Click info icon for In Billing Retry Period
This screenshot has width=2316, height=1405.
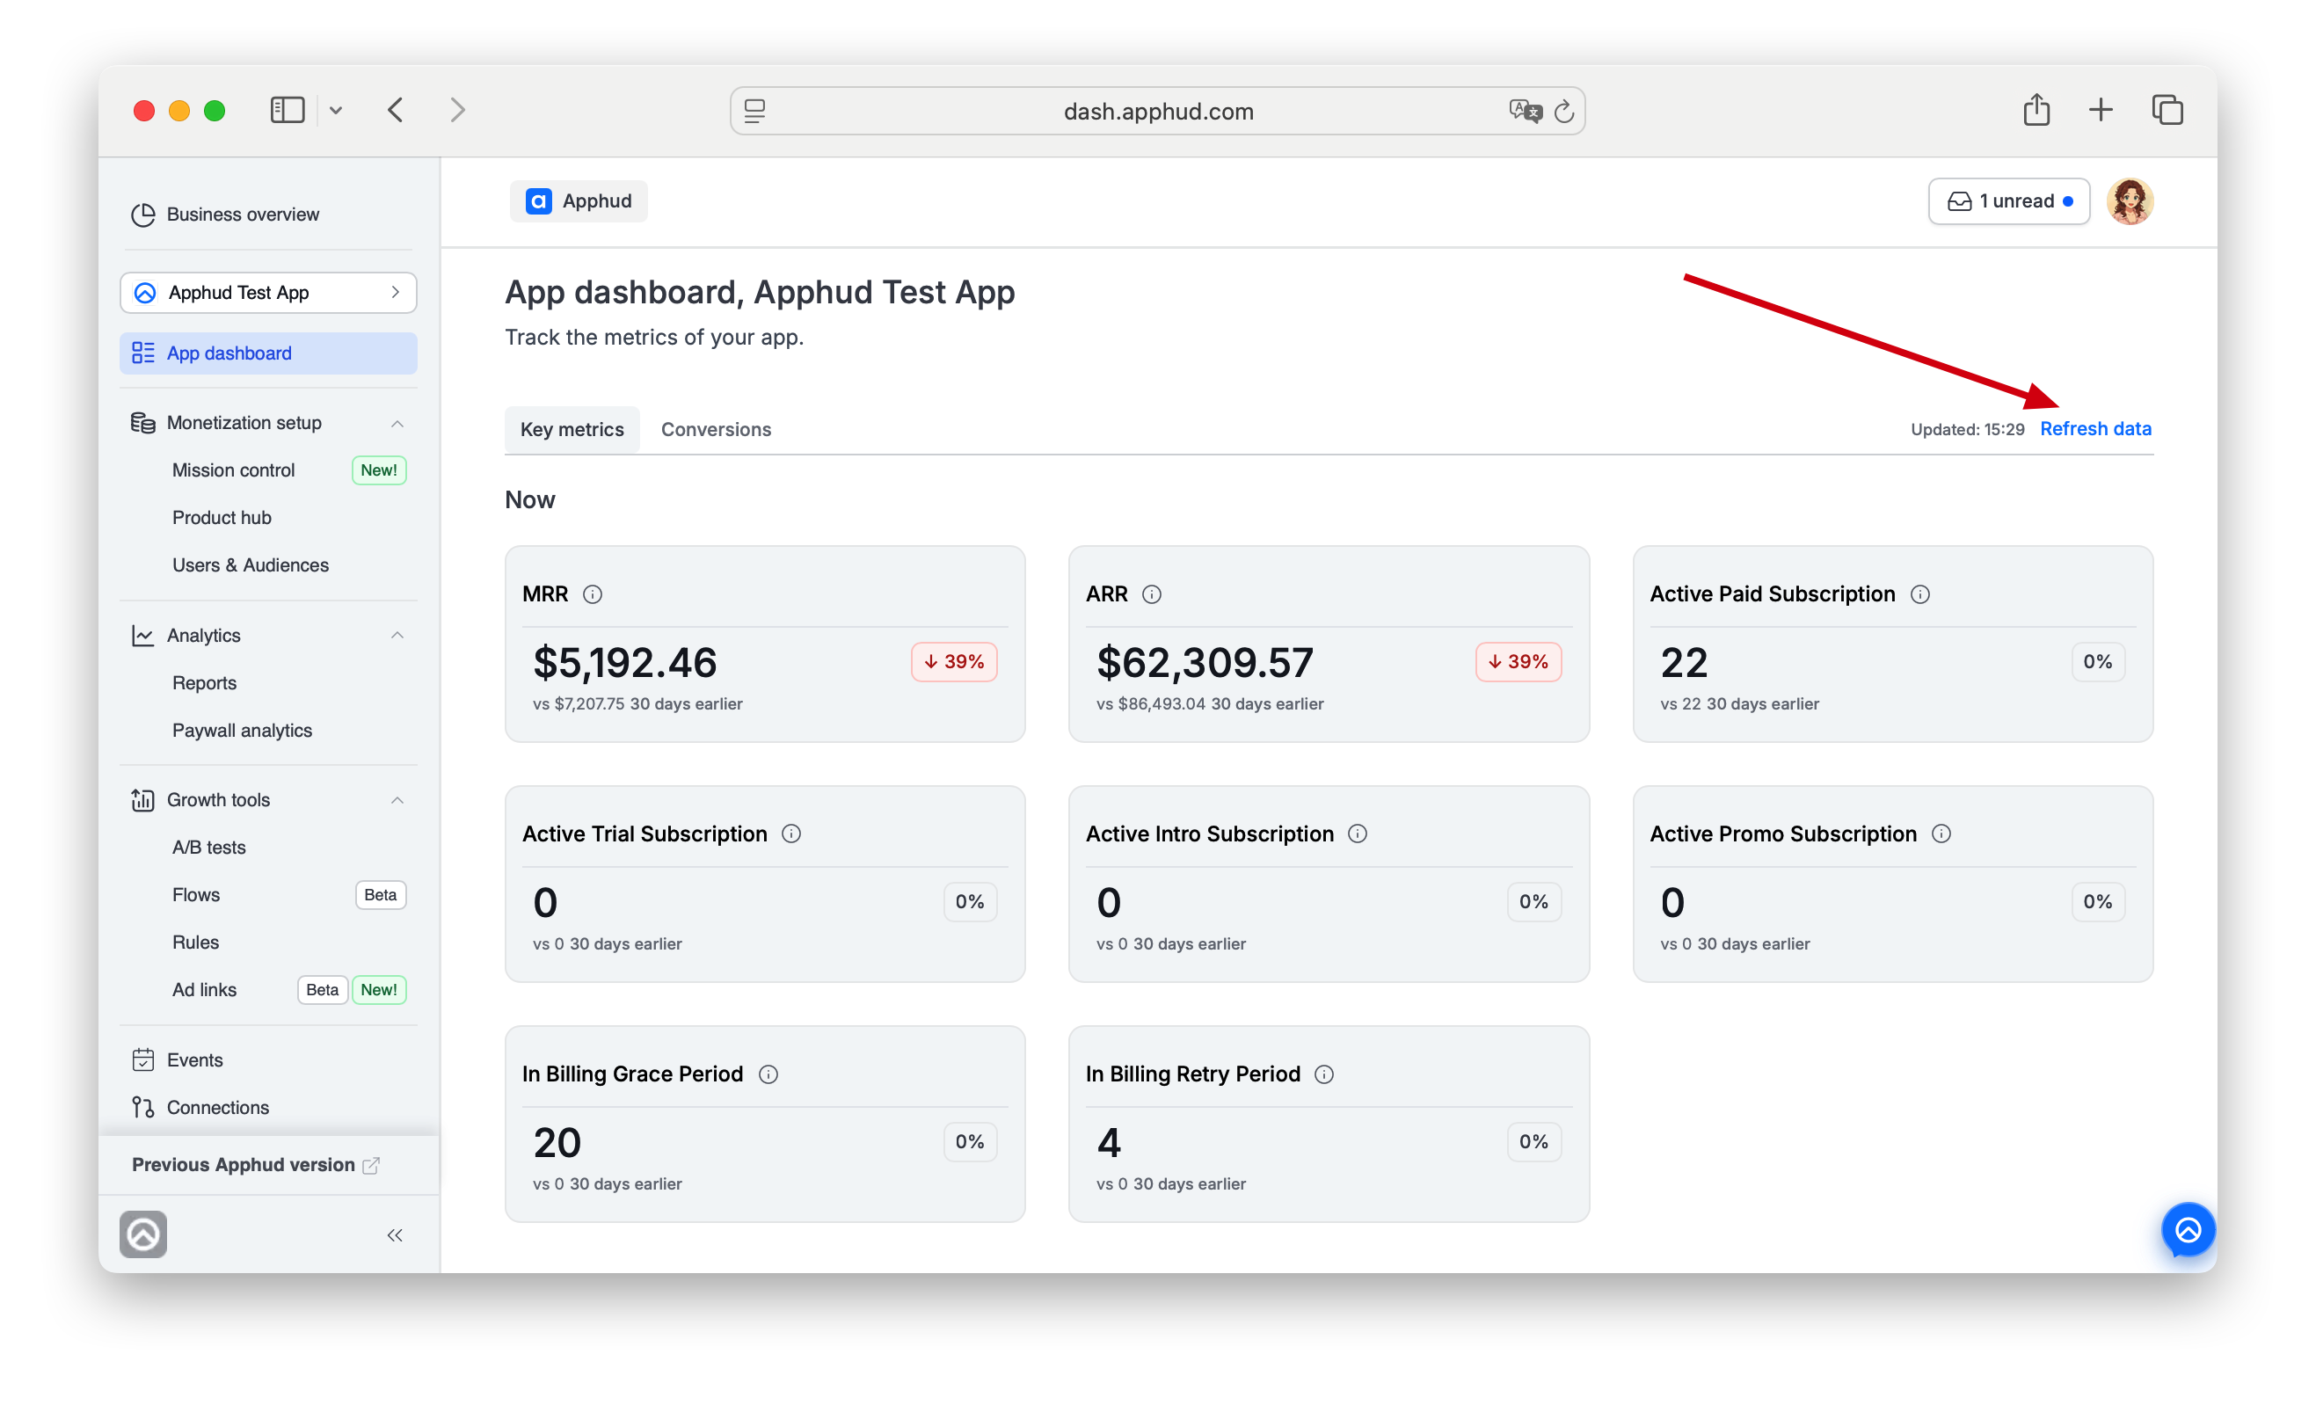point(1323,1074)
